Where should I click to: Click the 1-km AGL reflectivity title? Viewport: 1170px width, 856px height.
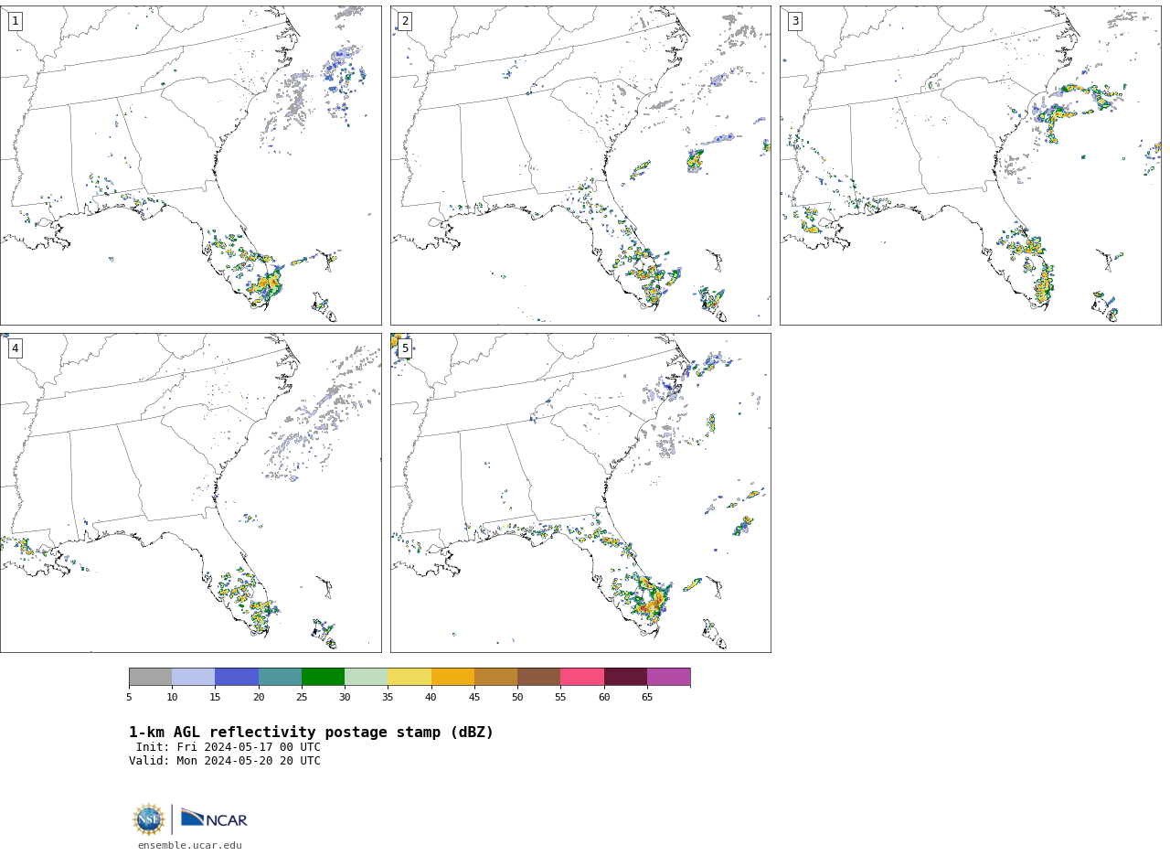(311, 733)
